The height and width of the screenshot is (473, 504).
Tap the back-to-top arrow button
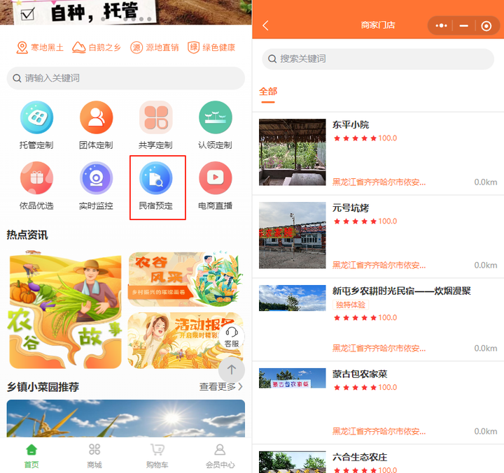point(232,370)
